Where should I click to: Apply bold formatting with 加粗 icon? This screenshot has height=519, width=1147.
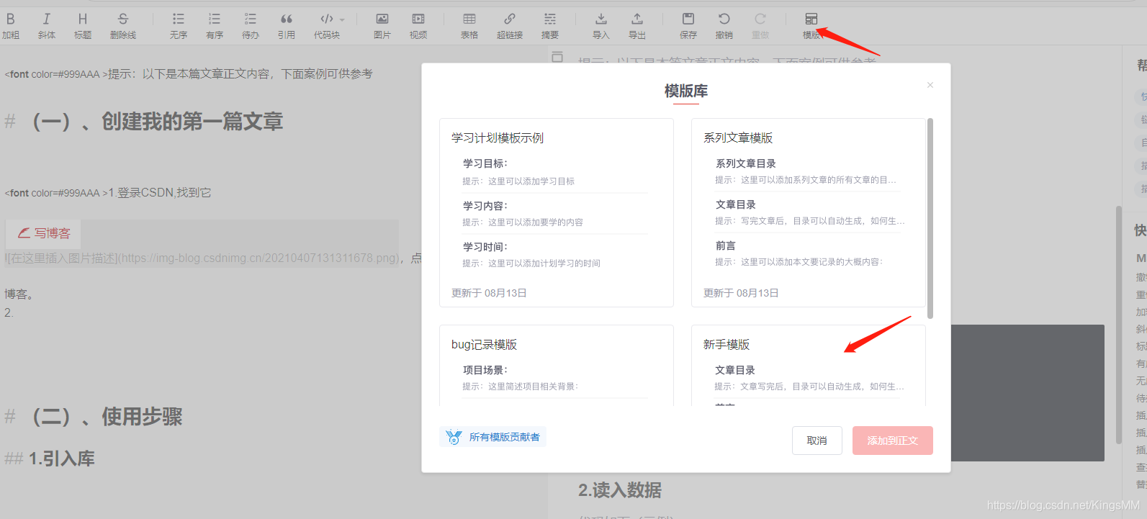11,25
